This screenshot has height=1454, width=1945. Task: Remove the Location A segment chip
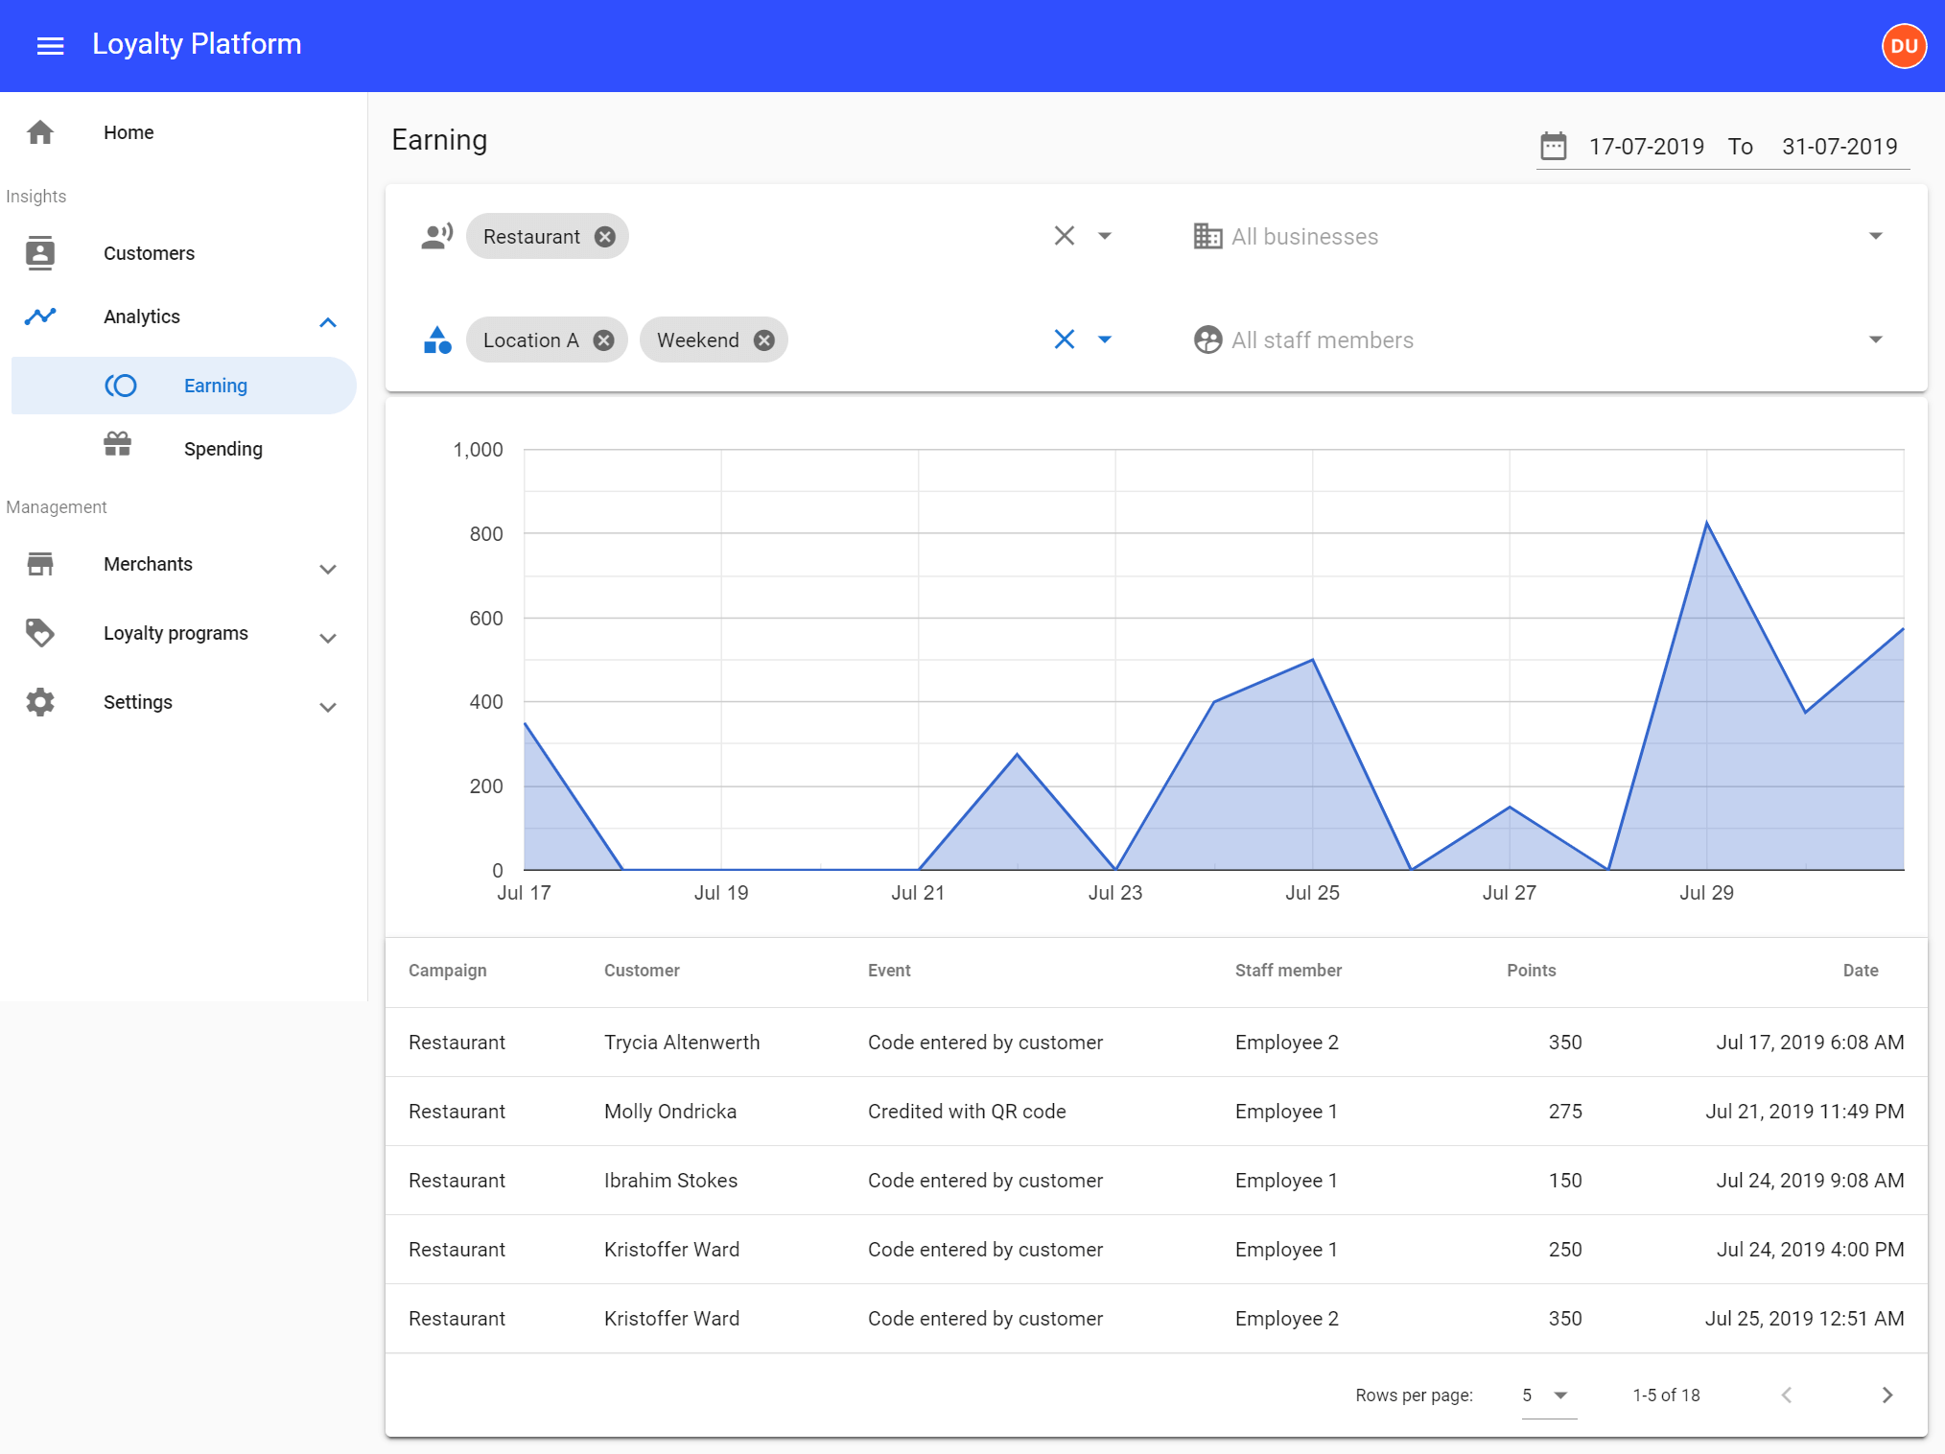click(603, 340)
